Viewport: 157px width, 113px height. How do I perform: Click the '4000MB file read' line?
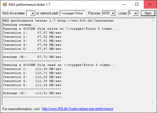[59, 65]
